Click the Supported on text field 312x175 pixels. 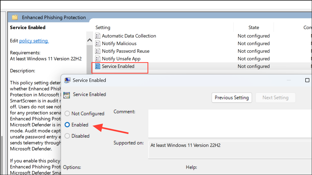(230, 150)
